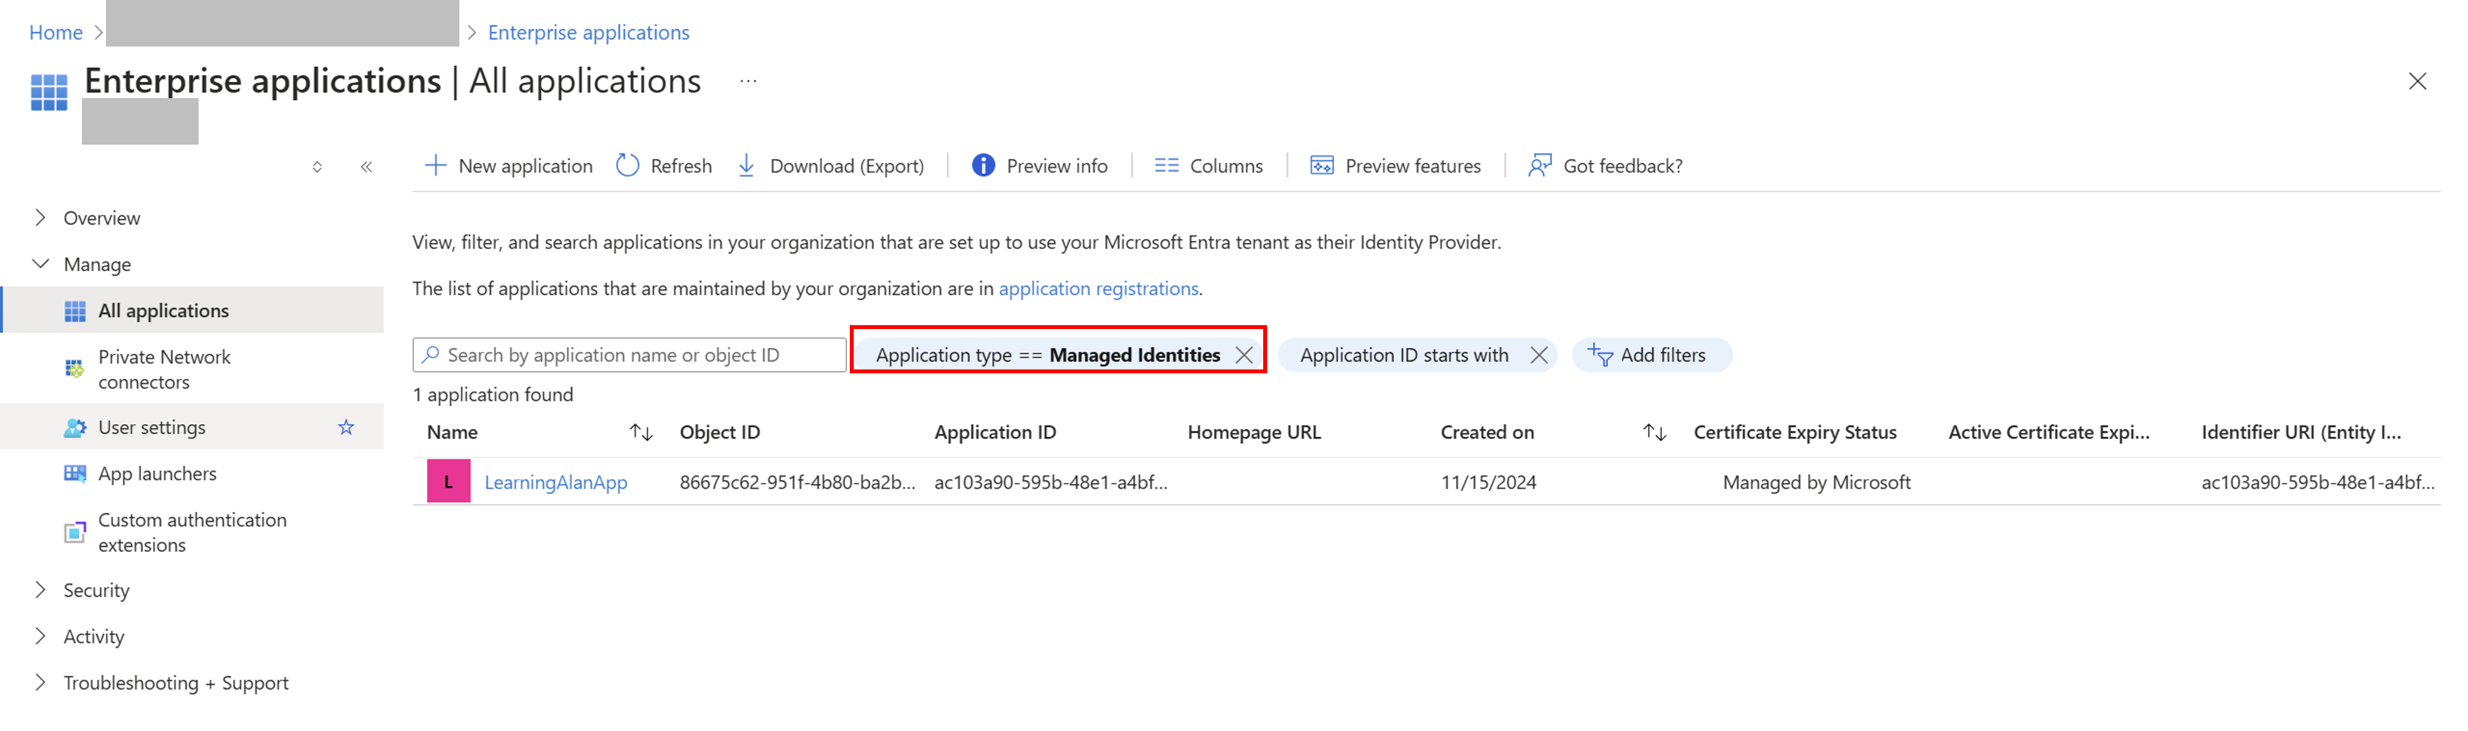Open the Columns settings
Image resolution: width=2468 pixels, height=731 pixels.
pos(1209,165)
